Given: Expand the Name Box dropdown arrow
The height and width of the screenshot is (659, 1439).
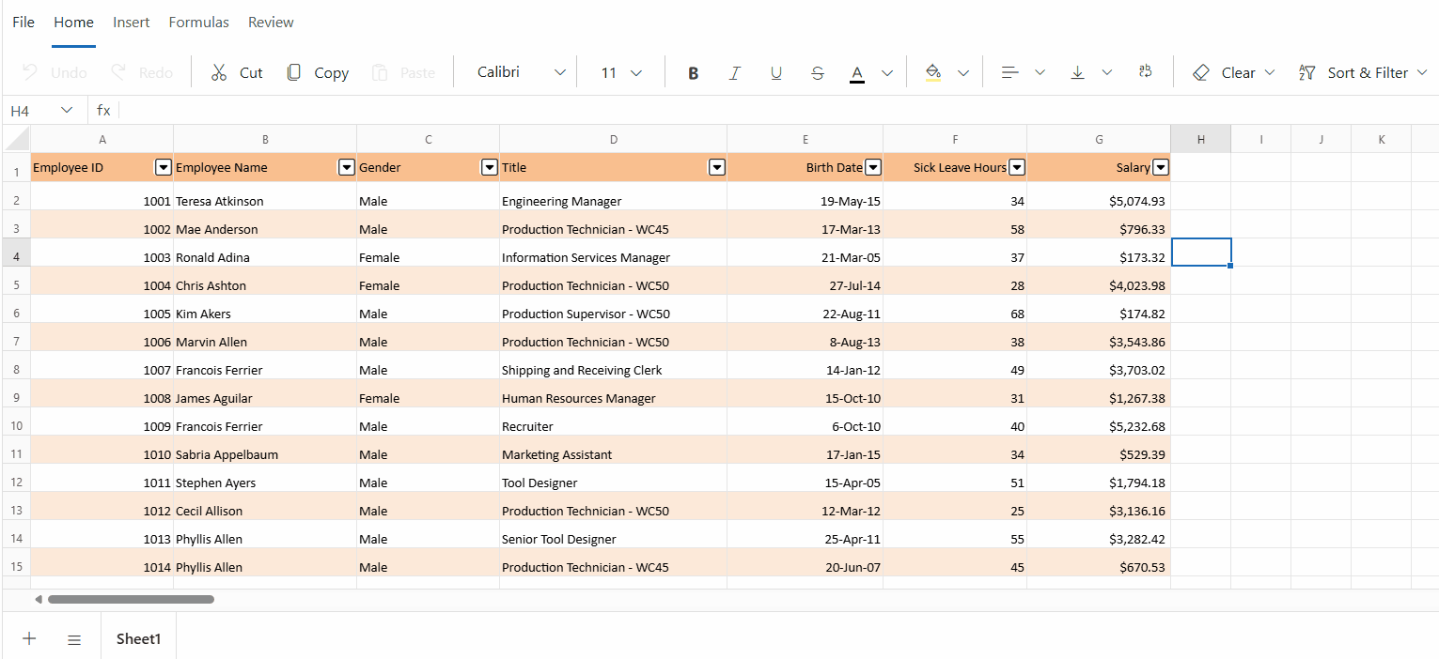Looking at the screenshot, I should (x=67, y=111).
